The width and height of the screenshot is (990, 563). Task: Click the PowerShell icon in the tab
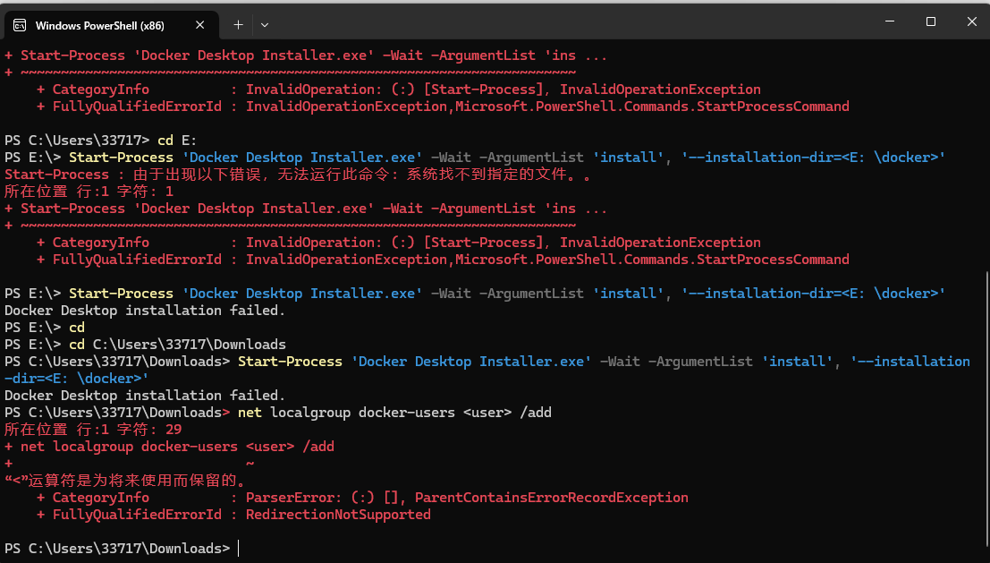coord(20,25)
